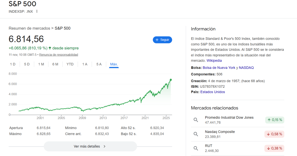Open Renuncia de responsabilidad link
Screen dimensions: 297x156
coord(59,55)
